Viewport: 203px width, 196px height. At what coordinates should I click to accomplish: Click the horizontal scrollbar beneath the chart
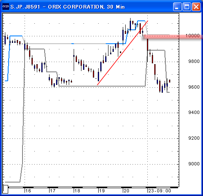(93, 187)
